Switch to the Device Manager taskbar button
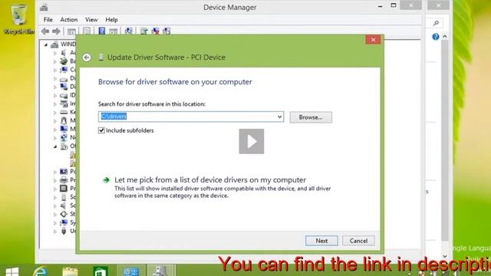Viewport: 491px width, 276px height. pos(160,271)
